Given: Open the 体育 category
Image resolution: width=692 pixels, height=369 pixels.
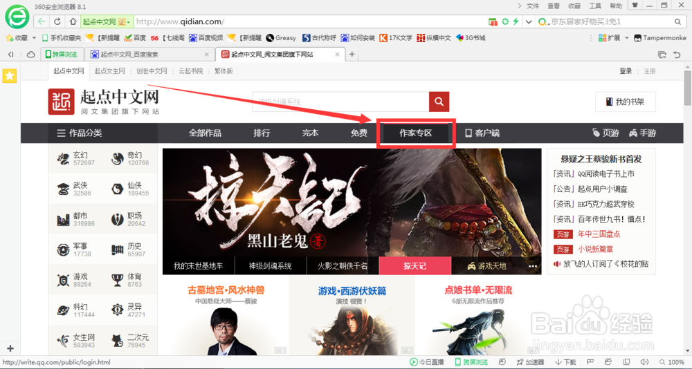Looking at the screenshot, I should click(127, 280).
